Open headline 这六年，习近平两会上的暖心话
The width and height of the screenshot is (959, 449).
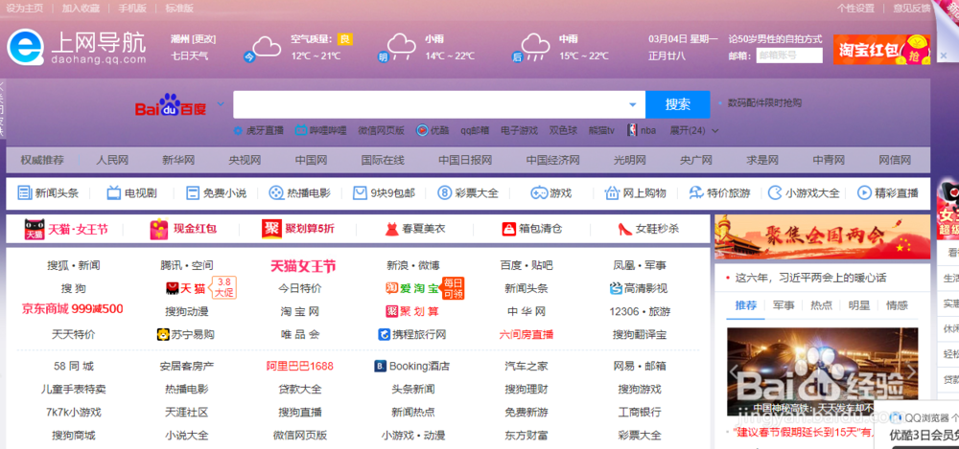pyautogui.click(x=811, y=278)
